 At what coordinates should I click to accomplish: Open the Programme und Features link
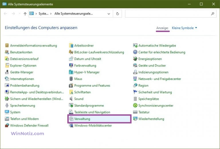tap(92, 86)
